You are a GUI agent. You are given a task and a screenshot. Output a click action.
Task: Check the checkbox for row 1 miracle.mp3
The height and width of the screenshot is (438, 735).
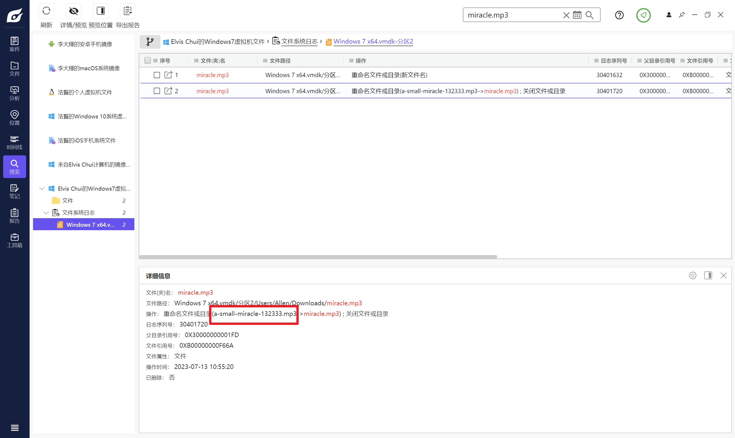157,75
